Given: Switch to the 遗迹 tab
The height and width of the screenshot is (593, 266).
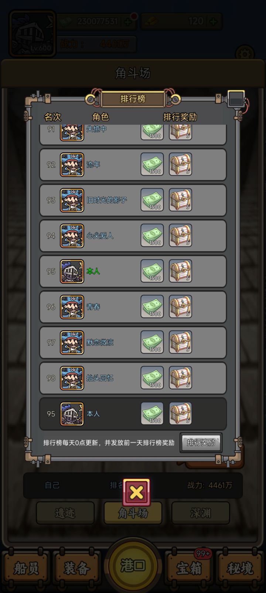Looking at the screenshot, I should (x=65, y=513).
